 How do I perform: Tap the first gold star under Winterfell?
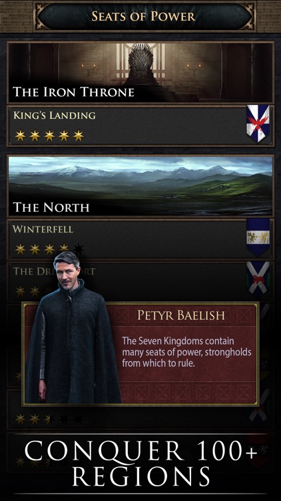pos(20,248)
